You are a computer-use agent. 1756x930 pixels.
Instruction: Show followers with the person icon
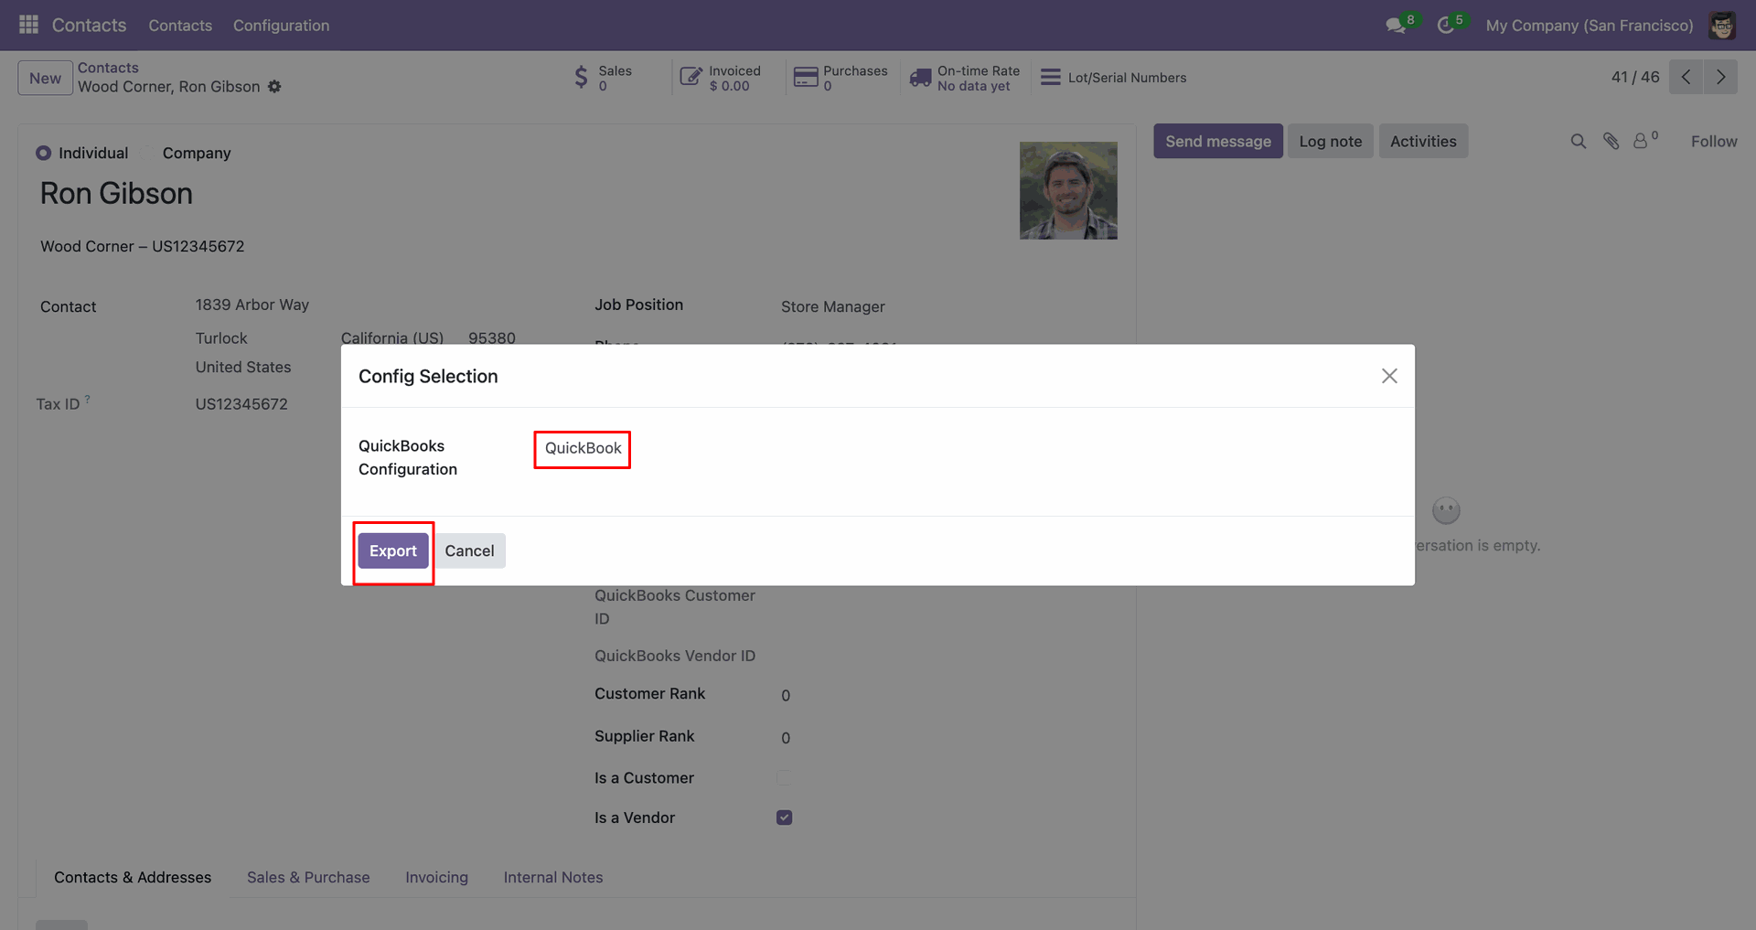click(1641, 142)
